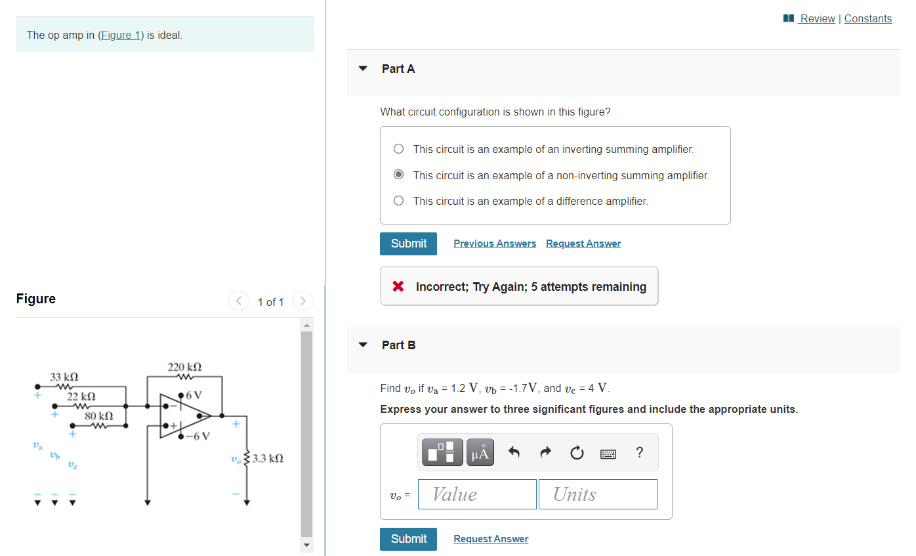Open the Constants page
Viewport: 916px width, 556px height.
coord(867,18)
